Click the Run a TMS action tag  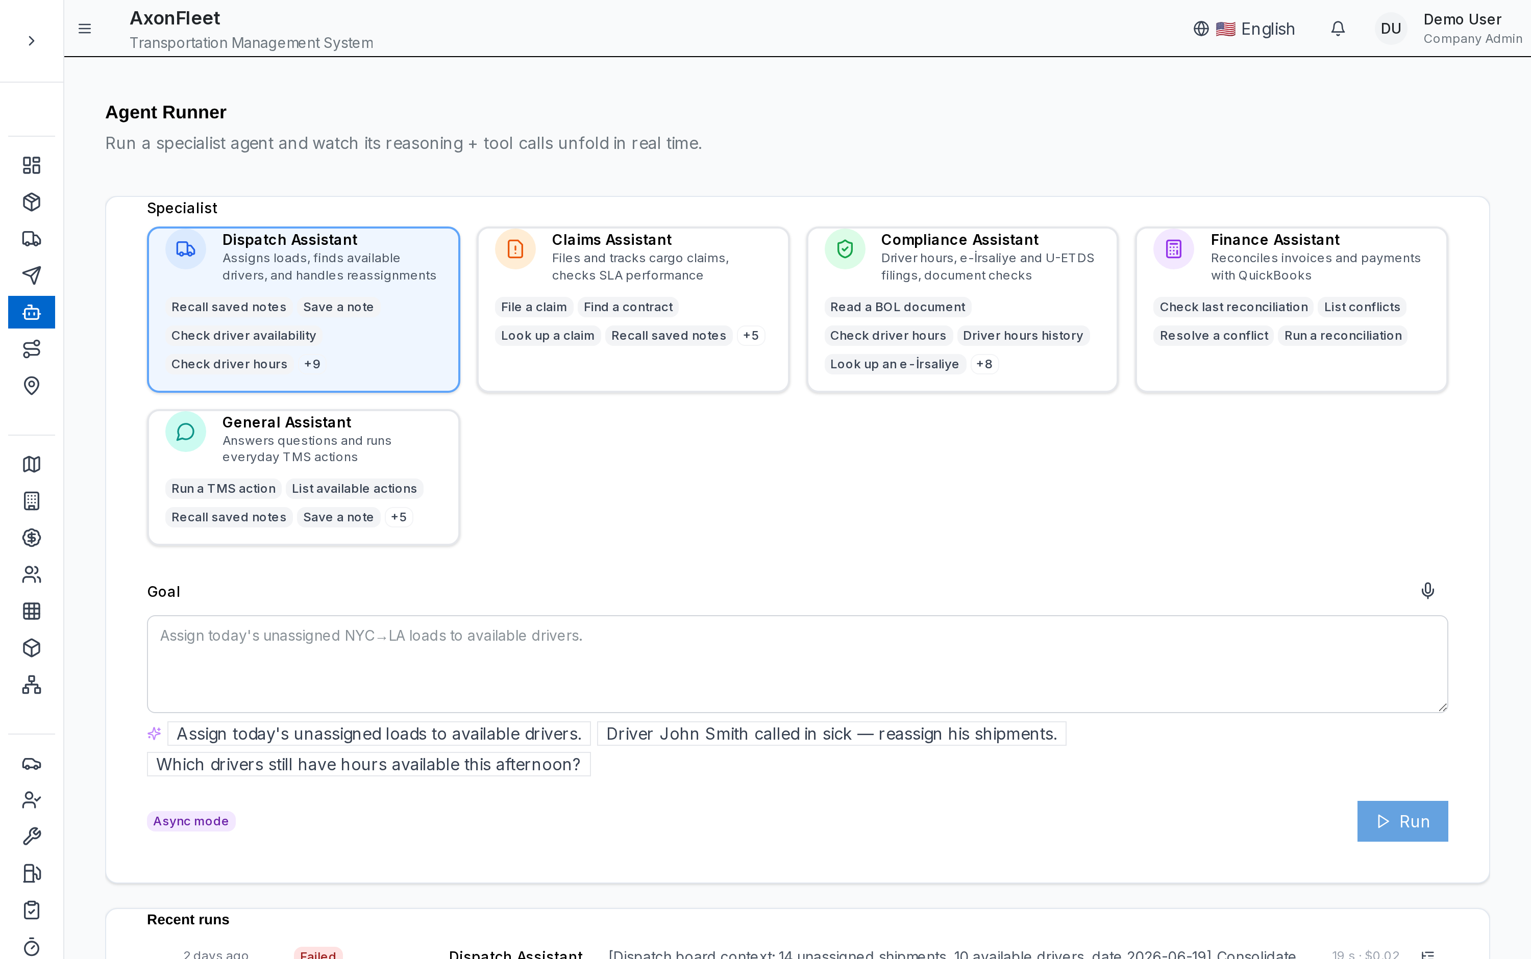[x=224, y=488]
